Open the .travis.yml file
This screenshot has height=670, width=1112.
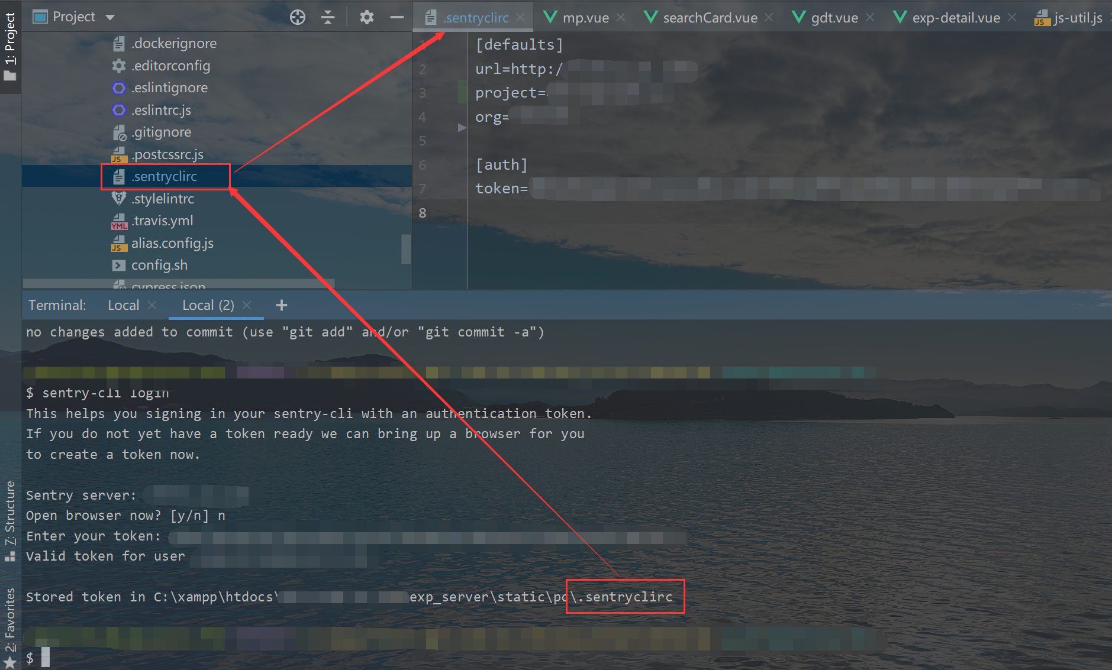point(162,221)
